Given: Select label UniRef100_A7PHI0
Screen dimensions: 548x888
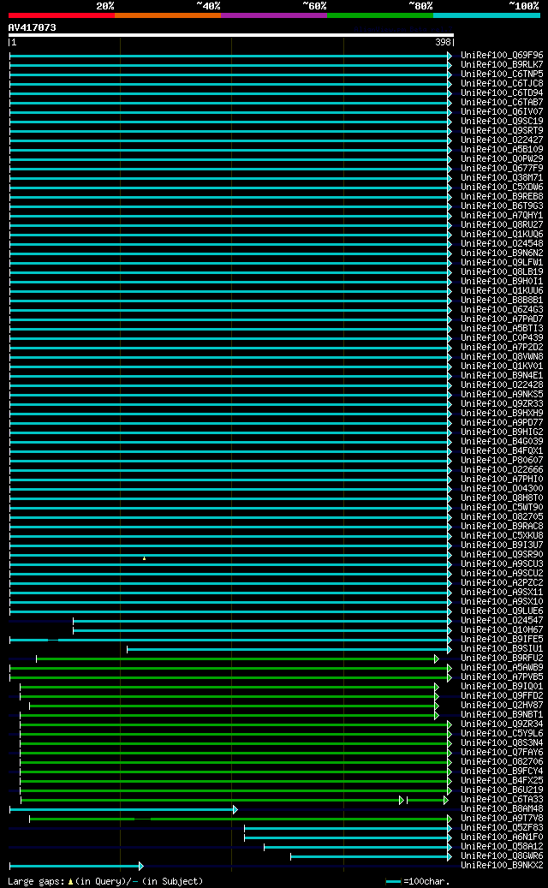Looking at the screenshot, I should [x=502, y=480].
